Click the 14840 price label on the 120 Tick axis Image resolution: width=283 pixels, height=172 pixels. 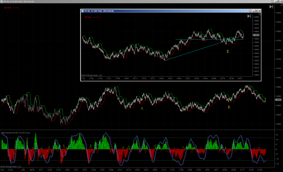coord(278,13)
